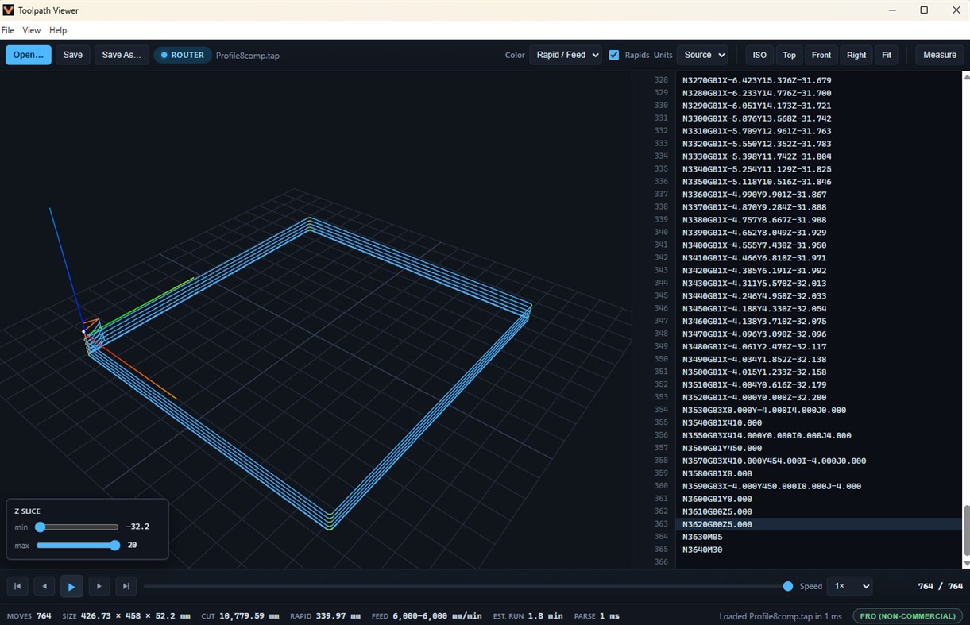Image resolution: width=970 pixels, height=625 pixels.
Task: Open the View menu
Action: click(x=32, y=30)
